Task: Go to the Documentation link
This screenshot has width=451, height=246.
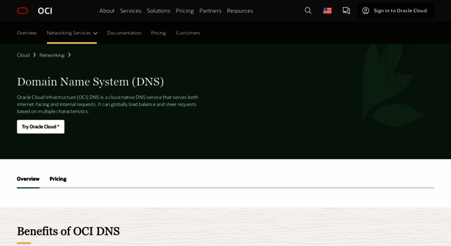Action: point(124,33)
